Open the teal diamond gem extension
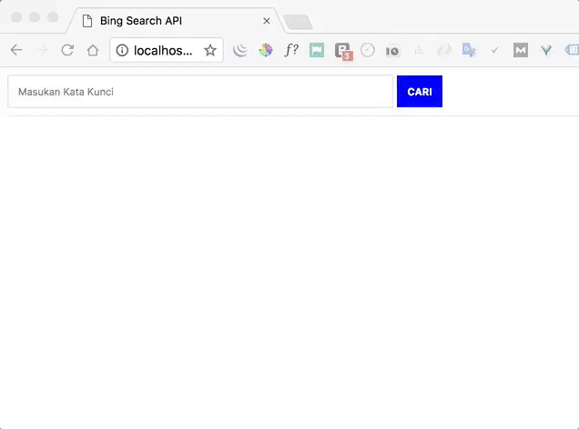This screenshot has width=579, height=429. pyautogui.click(x=546, y=50)
